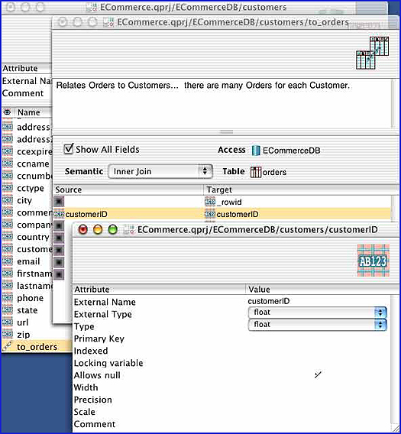The height and width of the screenshot is (434, 401).
Task: Select the email field in list
Action: pos(28,261)
